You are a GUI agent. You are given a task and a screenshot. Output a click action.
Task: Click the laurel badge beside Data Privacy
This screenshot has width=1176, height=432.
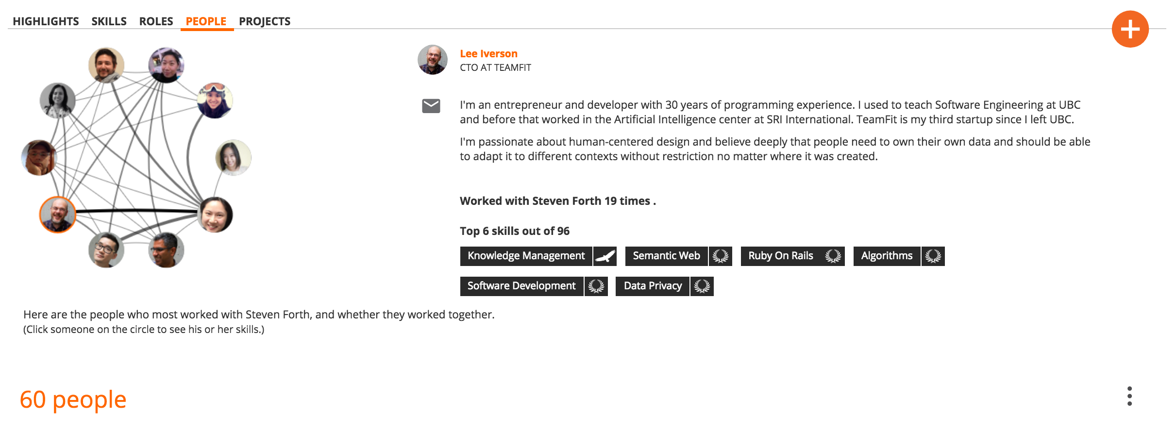[x=702, y=286]
